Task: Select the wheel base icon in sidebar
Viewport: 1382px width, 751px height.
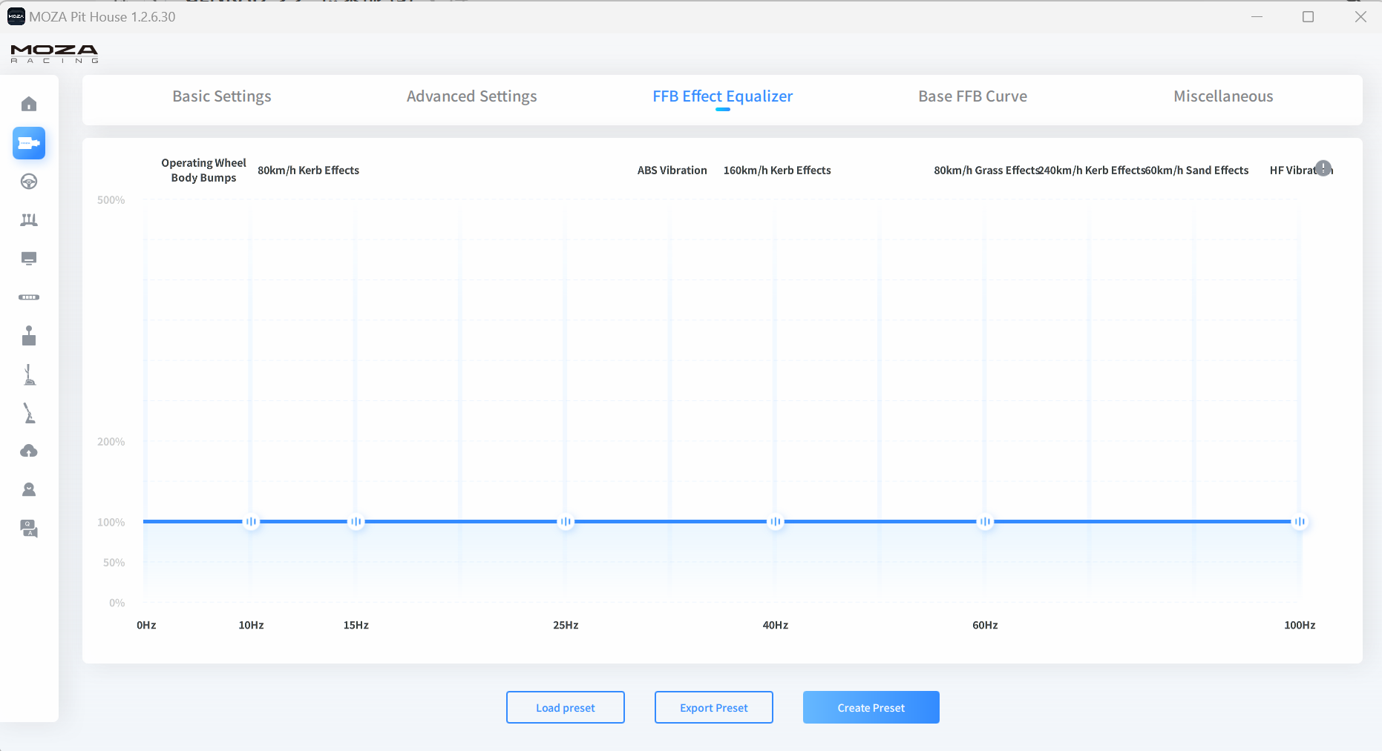Action: click(29, 143)
